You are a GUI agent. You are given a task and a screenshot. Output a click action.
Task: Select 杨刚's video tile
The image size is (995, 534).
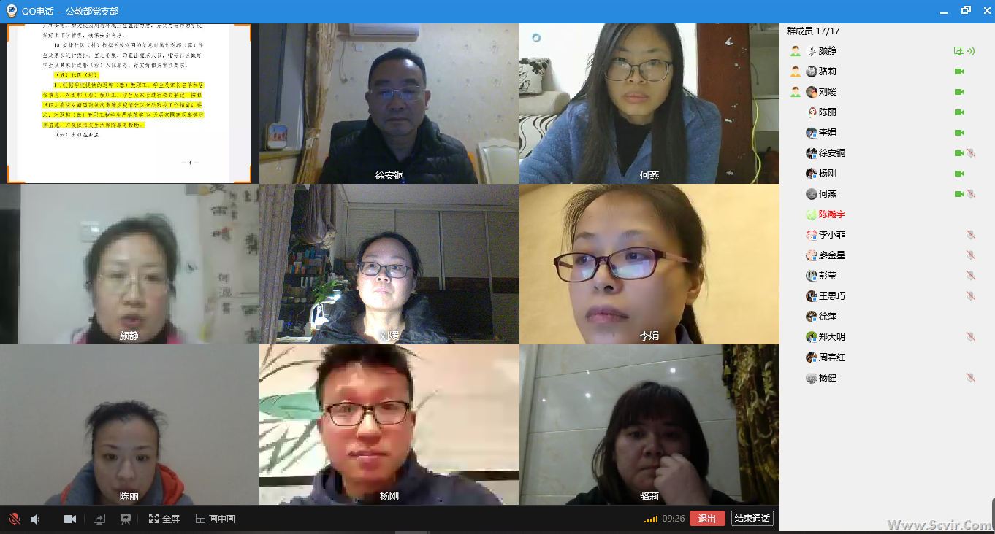pos(389,425)
